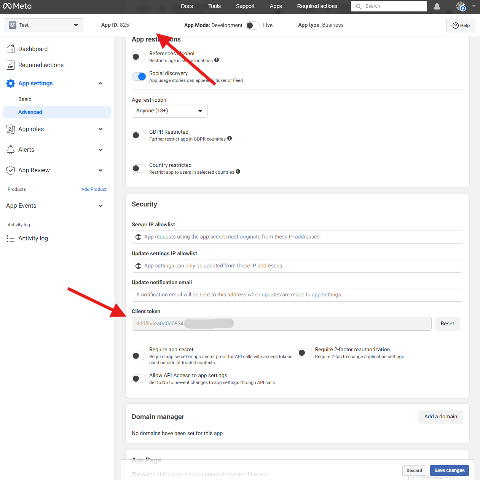The width and height of the screenshot is (480, 480).
Task: Enable the Country restricted switch
Action: click(139, 168)
